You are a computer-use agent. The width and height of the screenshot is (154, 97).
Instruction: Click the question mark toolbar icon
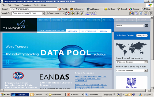point(151,13)
